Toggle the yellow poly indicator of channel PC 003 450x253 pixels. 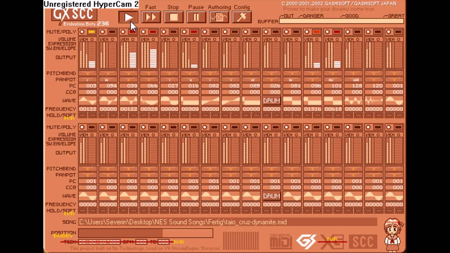(91, 32)
